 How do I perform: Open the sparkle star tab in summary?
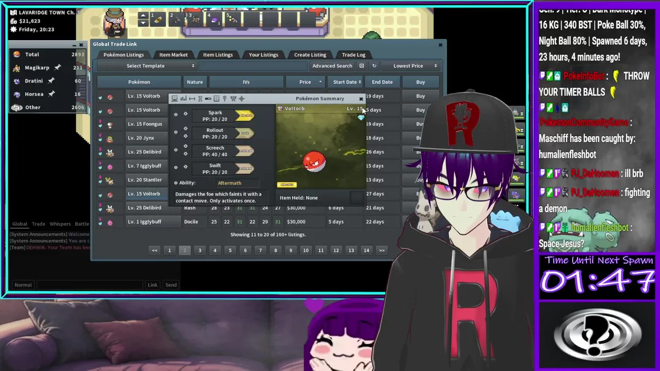point(241,98)
